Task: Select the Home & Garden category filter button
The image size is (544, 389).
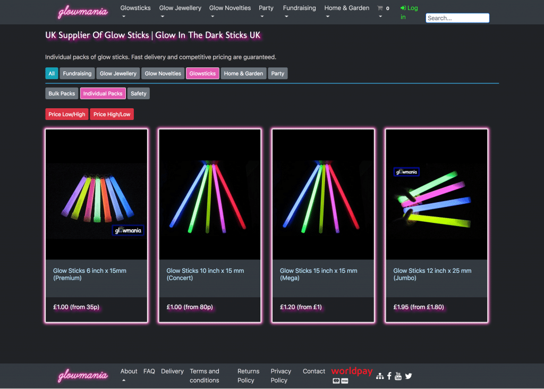Action: 243,73
